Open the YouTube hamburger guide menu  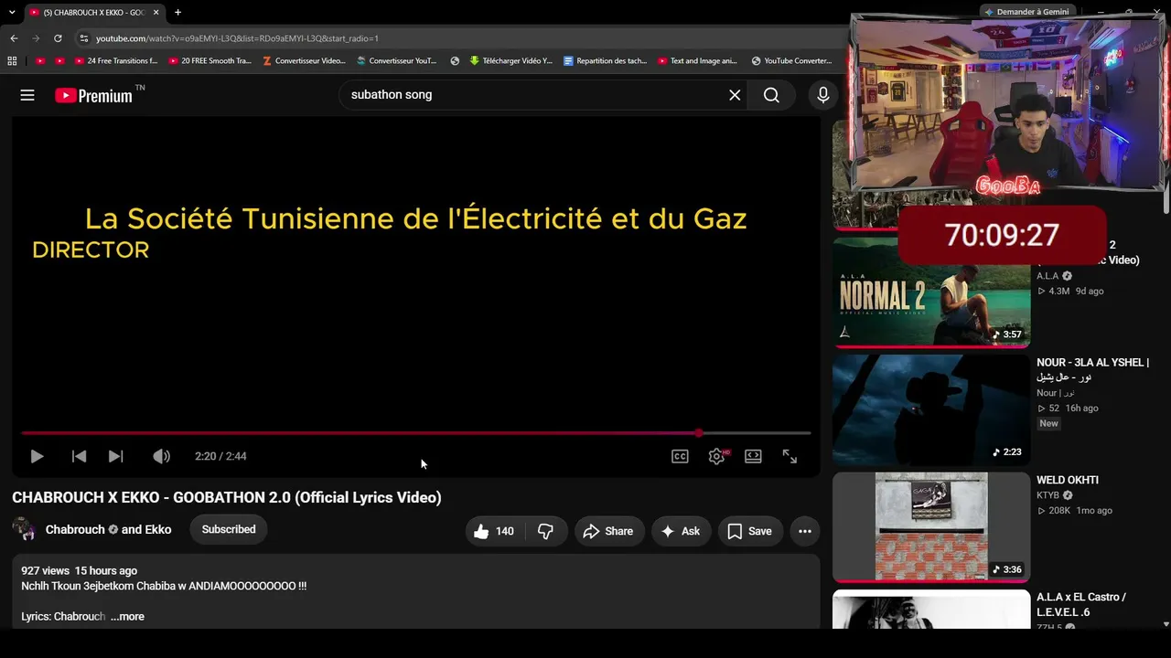[x=27, y=95]
